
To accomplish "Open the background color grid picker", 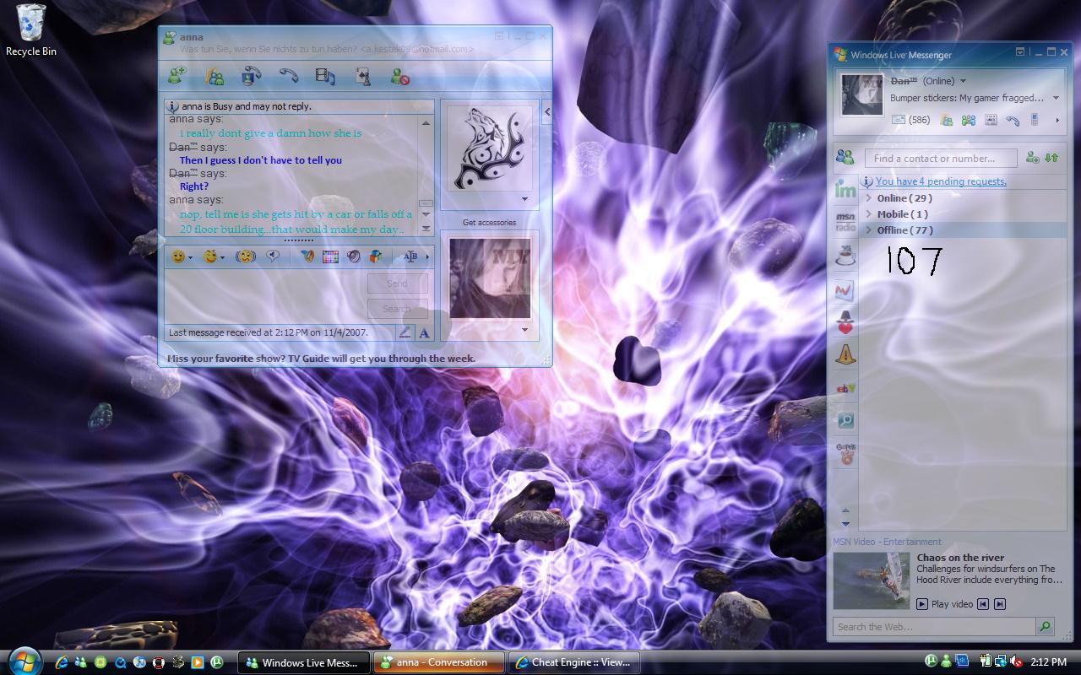I will pos(330,256).
